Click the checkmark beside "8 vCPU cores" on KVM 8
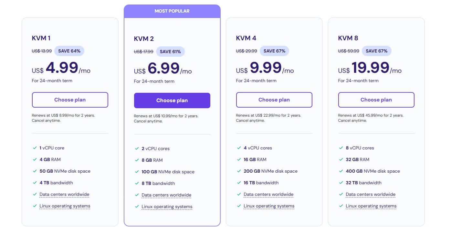 (341, 148)
